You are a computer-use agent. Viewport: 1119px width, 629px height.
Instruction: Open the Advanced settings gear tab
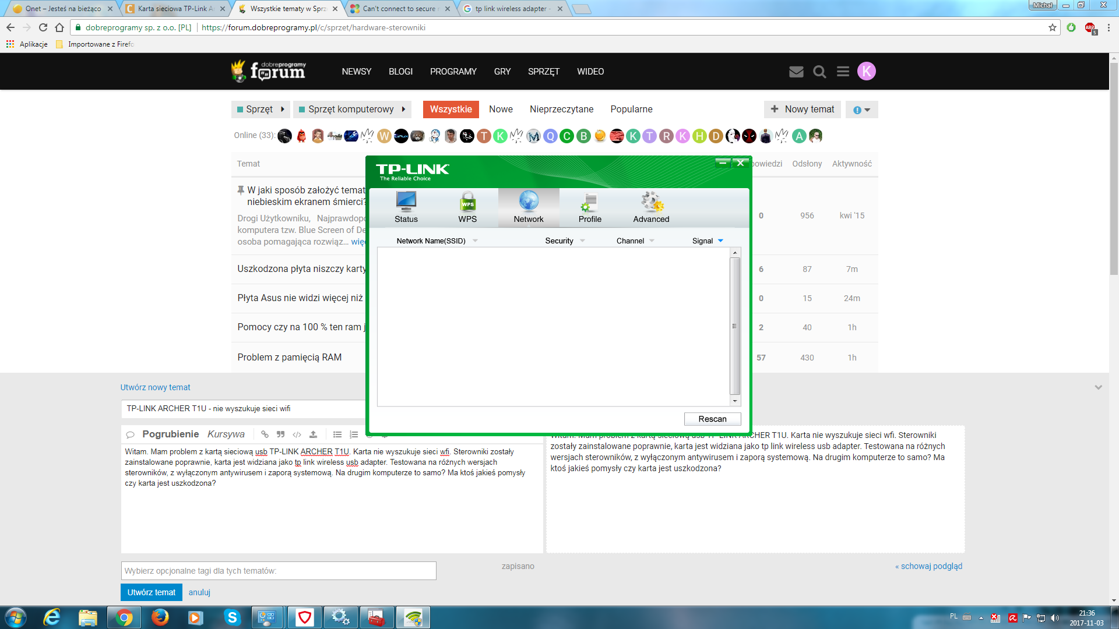click(651, 207)
